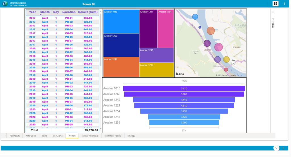Open the Lithology report tab

coord(131,136)
